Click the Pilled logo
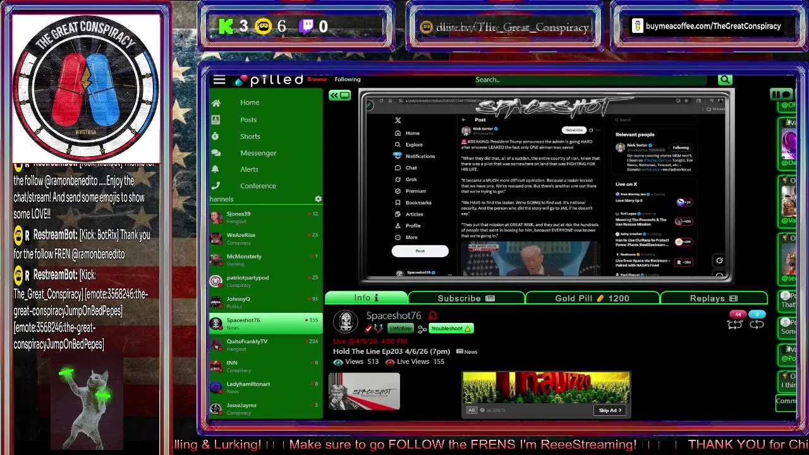Viewport: 809px width, 455px height. (x=269, y=80)
